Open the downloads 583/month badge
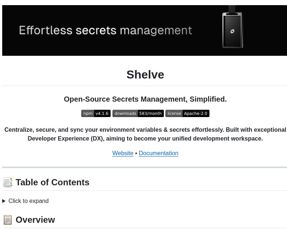The width and height of the screenshot is (287, 229). [138, 113]
